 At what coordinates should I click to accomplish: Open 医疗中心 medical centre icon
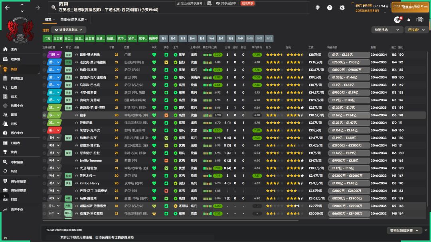point(5,133)
